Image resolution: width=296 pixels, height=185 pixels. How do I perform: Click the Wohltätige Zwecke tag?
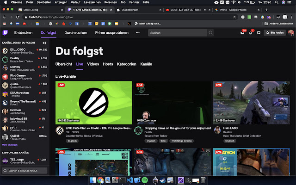pyautogui.click(x=182, y=141)
